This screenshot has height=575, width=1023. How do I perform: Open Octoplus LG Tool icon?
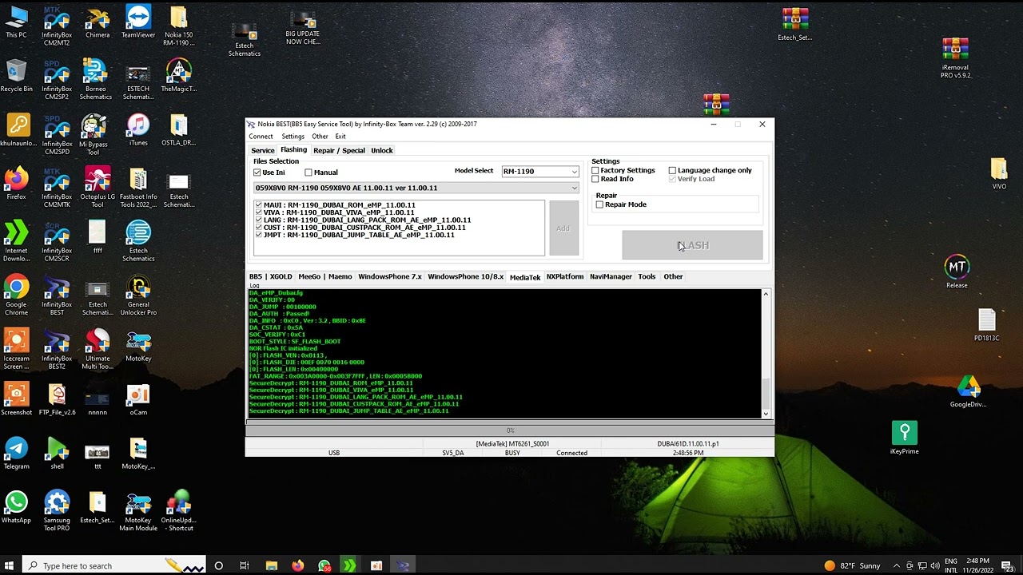point(98,188)
